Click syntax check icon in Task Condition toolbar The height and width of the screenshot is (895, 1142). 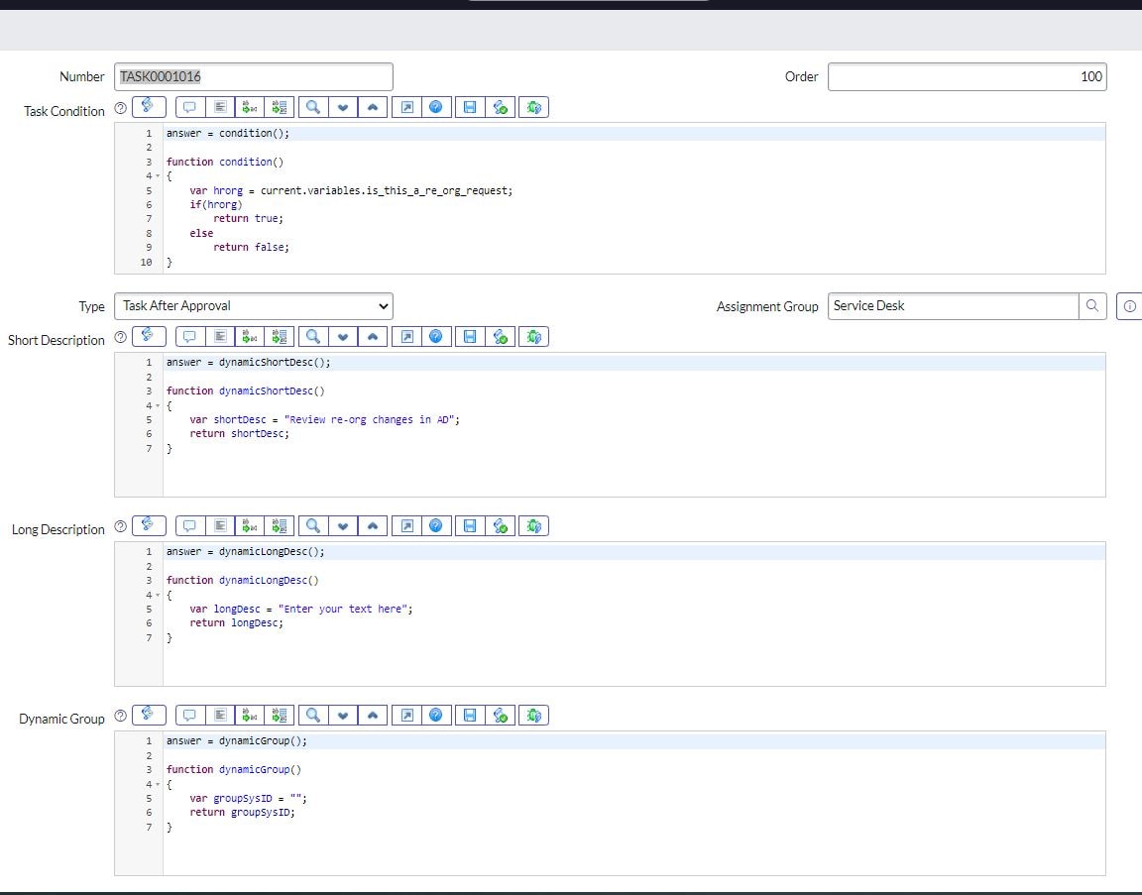click(x=501, y=107)
